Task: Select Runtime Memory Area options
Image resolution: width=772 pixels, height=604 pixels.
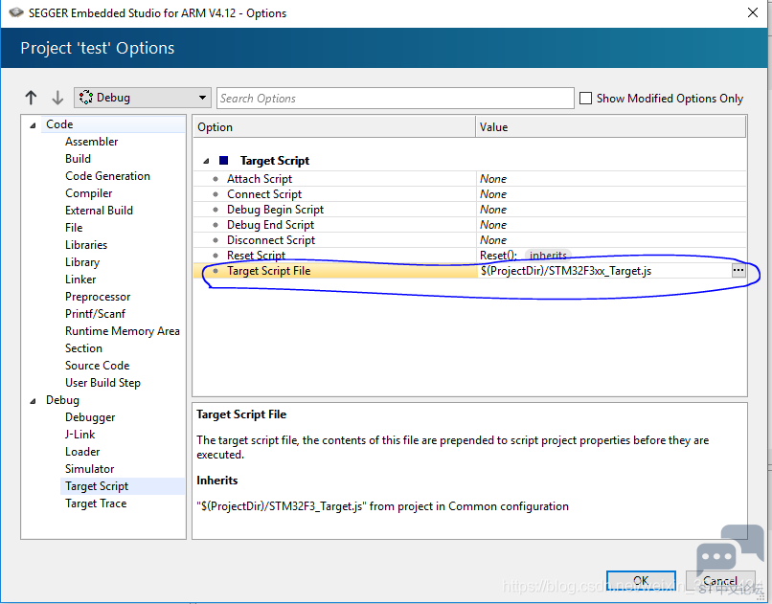Action: click(x=122, y=331)
